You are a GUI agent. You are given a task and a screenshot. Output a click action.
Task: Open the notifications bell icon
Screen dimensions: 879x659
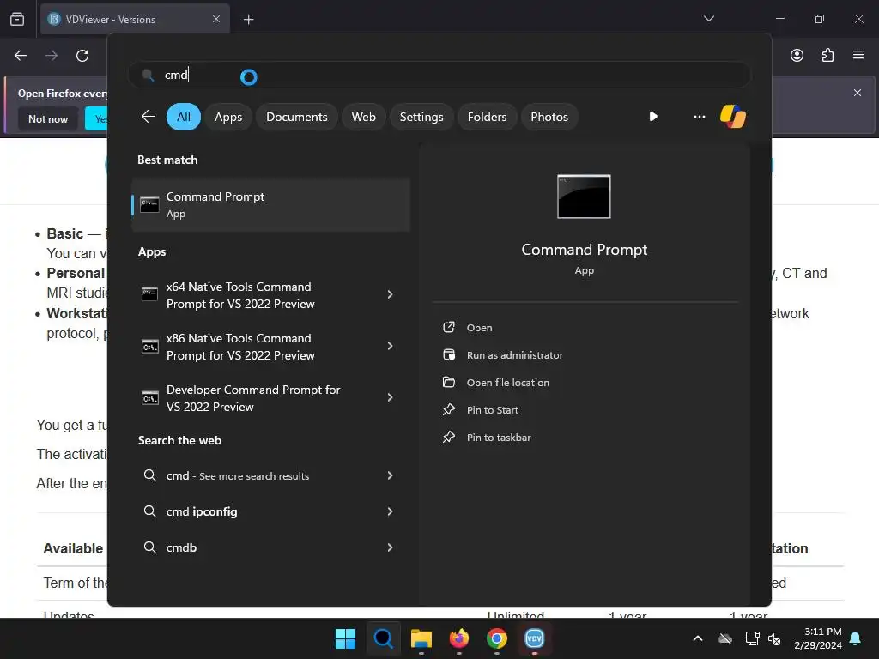pyautogui.click(x=856, y=638)
